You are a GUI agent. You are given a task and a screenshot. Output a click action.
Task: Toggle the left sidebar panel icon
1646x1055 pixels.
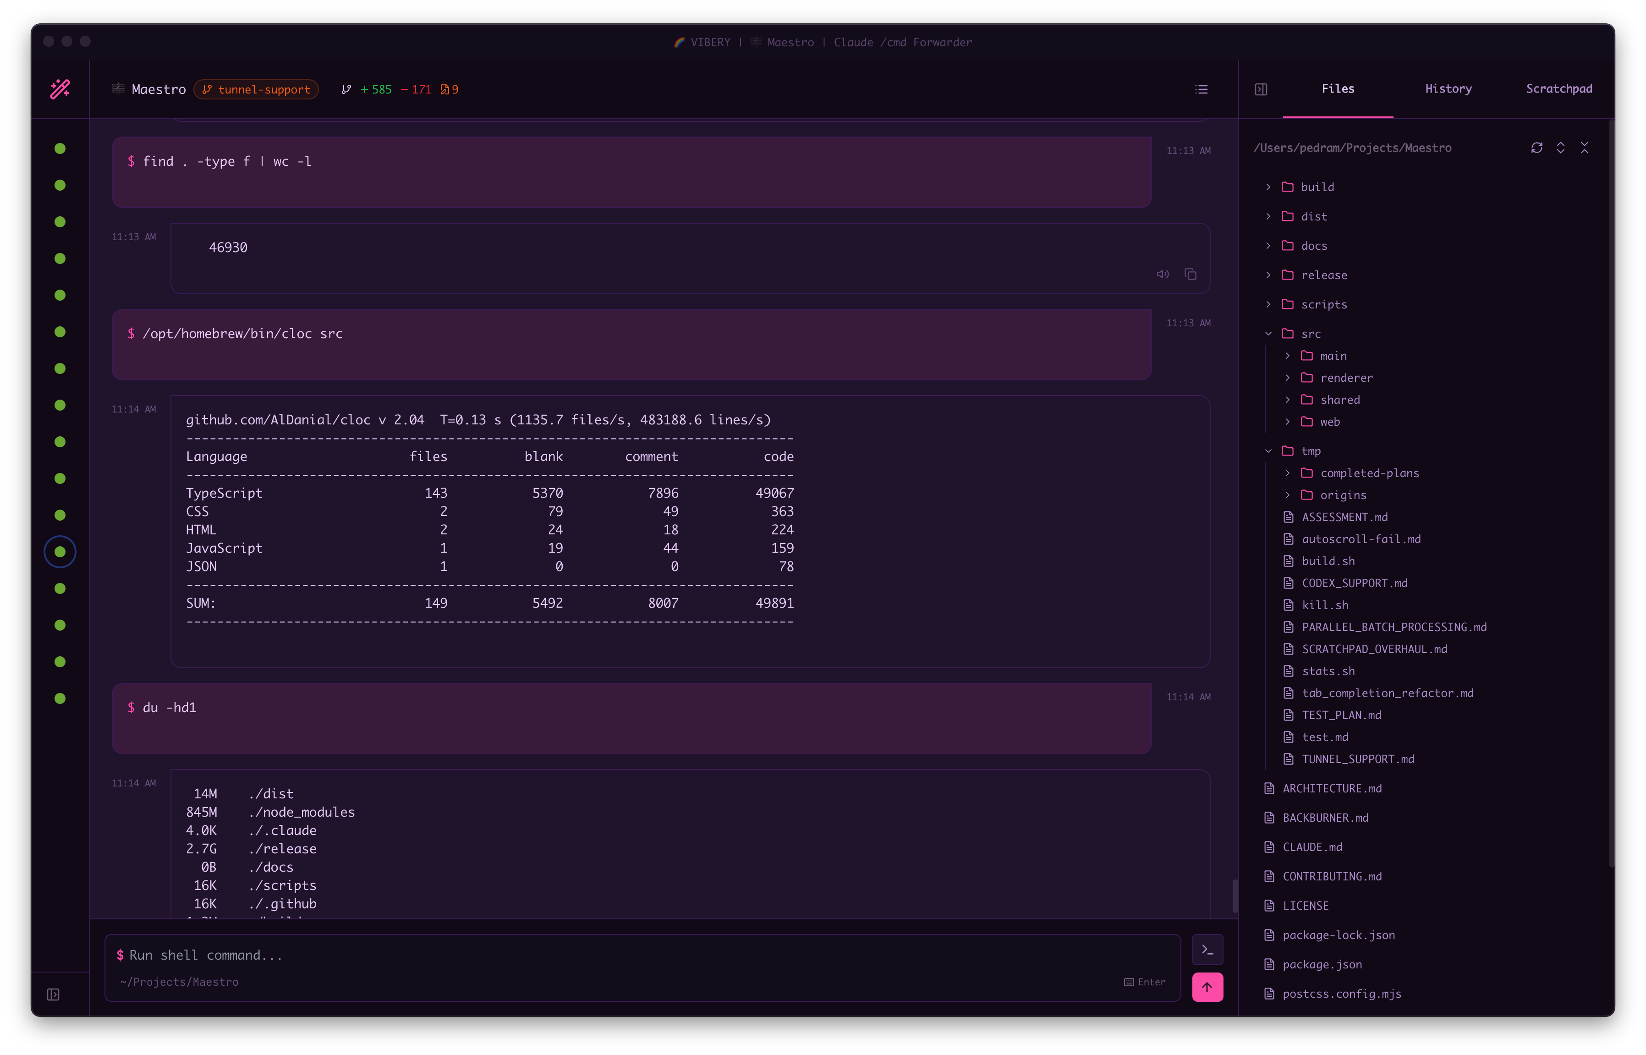click(x=54, y=994)
